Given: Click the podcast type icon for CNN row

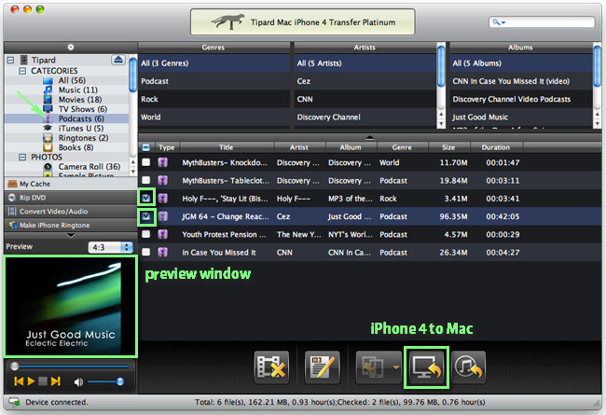Looking at the screenshot, I should coord(163,252).
